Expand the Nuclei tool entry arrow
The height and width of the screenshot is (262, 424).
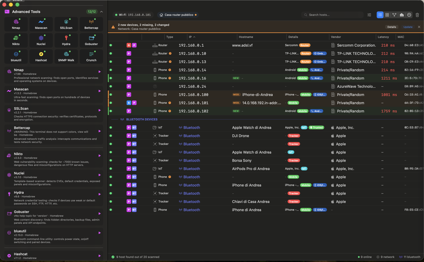point(100,175)
